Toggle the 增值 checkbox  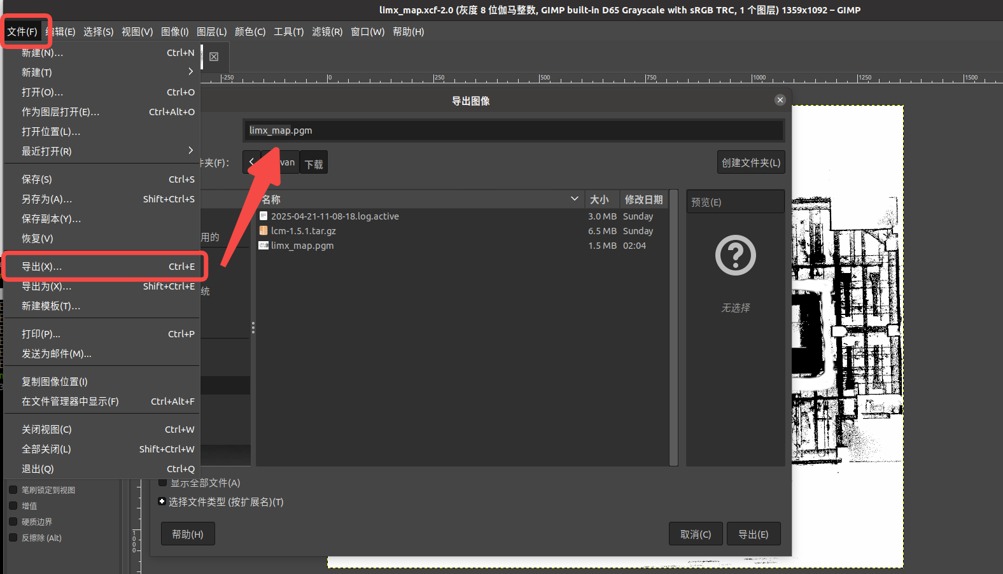tap(13, 506)
